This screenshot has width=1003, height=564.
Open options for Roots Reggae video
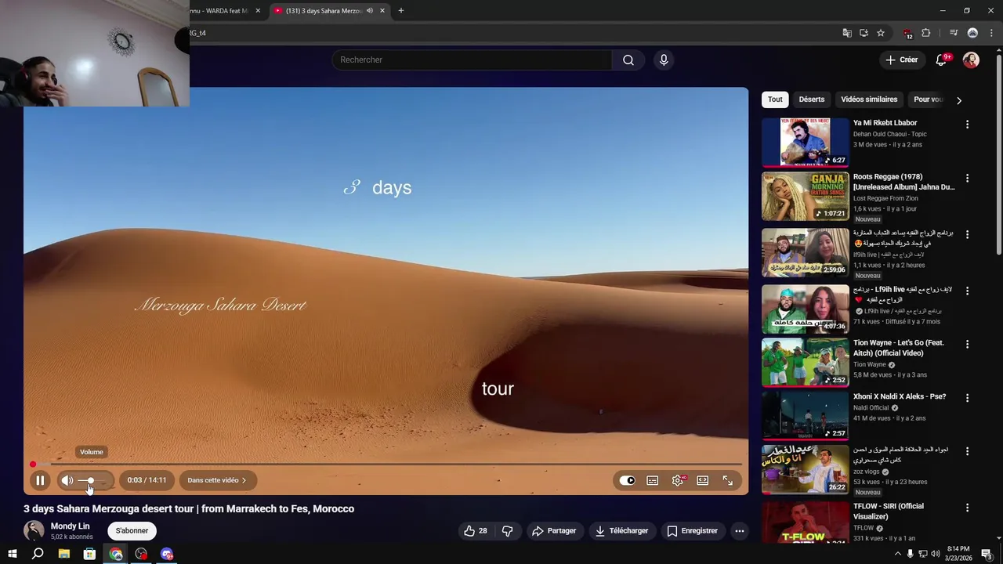click(967, 179)
